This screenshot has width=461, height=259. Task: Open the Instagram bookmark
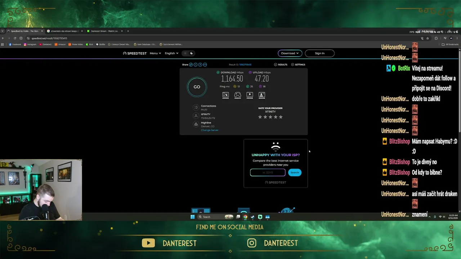30,45
